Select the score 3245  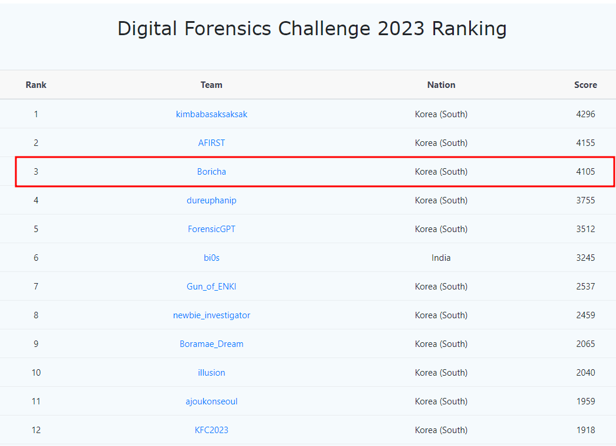(x=585, y=258)
